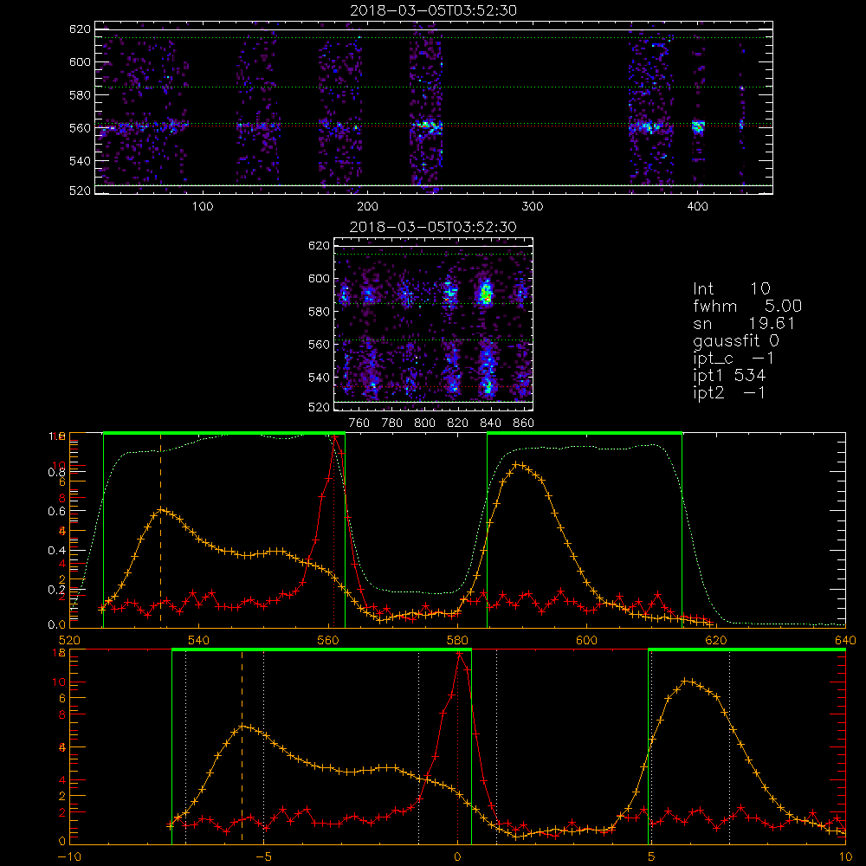Image resolution: width=866 pixels, height=866 pixels.
Task: Click the left thick green bar atop the profile plot
Action: pyautogui.click(x=224, y=434)
